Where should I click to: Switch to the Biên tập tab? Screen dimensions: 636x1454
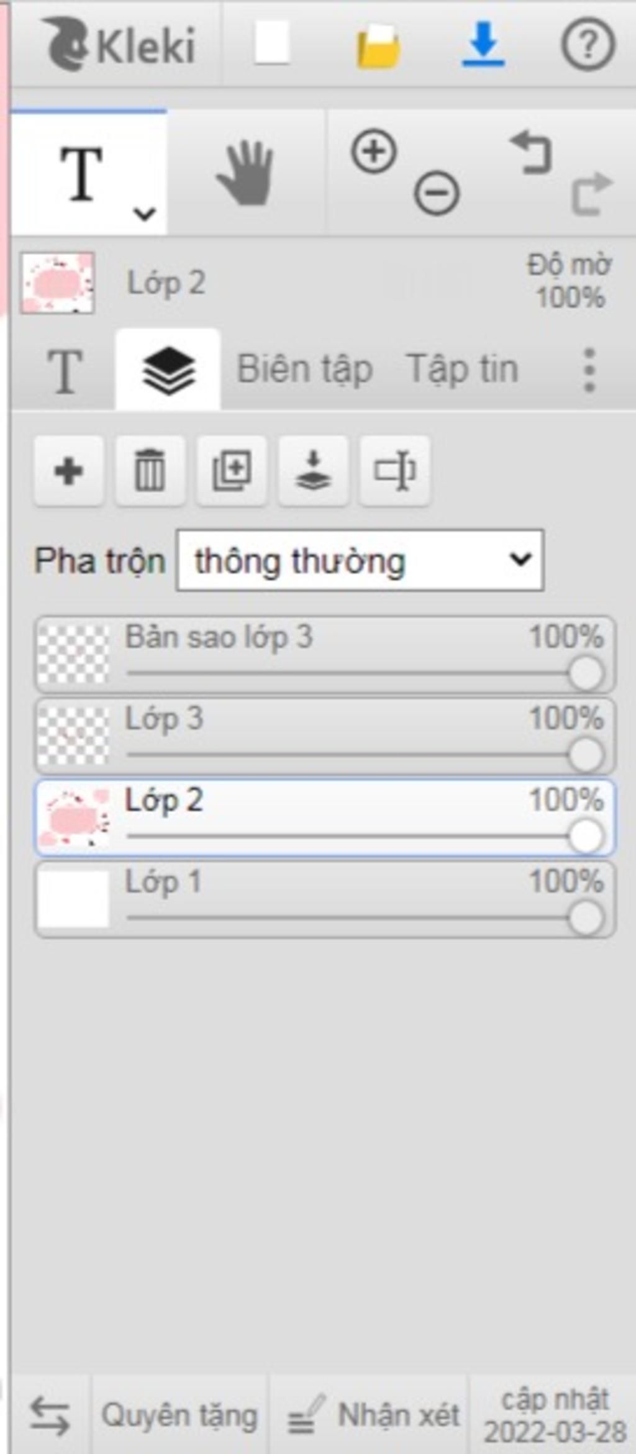coord(305,370)
